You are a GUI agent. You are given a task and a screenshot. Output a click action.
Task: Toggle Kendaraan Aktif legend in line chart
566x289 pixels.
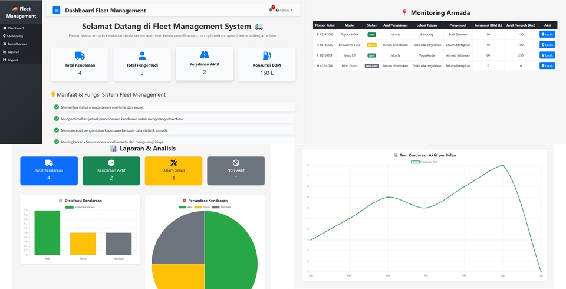tap(424, 162)
